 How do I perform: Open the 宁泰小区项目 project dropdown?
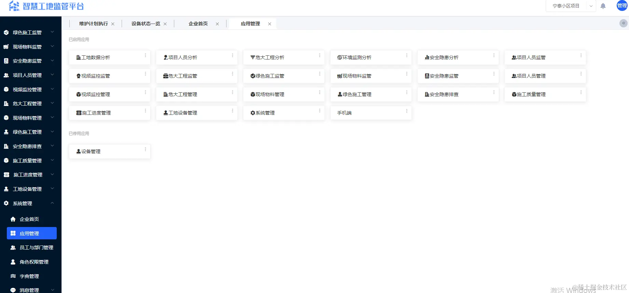[x=571, y=6]
